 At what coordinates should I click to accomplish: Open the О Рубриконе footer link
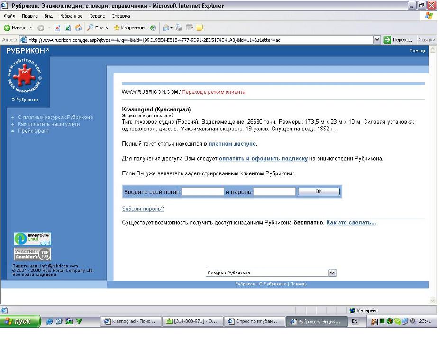tap(273, 284)
